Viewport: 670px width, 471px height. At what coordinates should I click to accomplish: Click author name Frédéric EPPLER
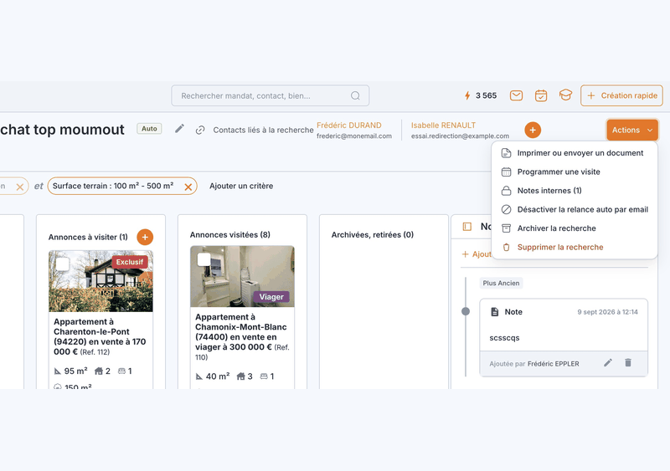click(x=554, y=364)
